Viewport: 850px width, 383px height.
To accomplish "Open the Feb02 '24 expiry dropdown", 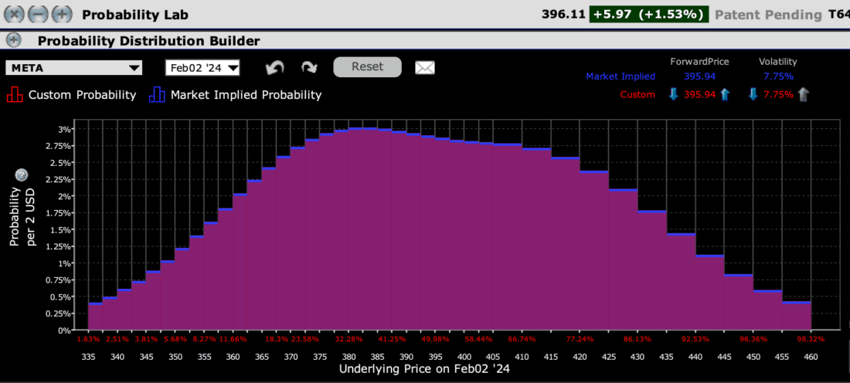I will (202, 68).
